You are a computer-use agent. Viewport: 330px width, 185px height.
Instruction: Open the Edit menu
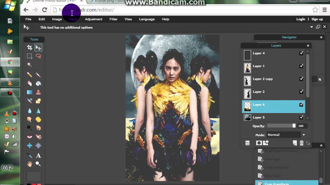42,19
